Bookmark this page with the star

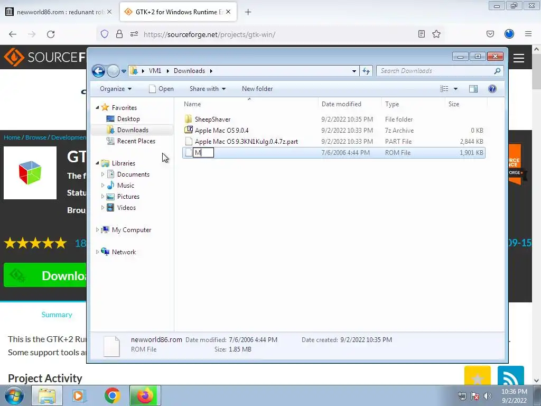point(436,34)
